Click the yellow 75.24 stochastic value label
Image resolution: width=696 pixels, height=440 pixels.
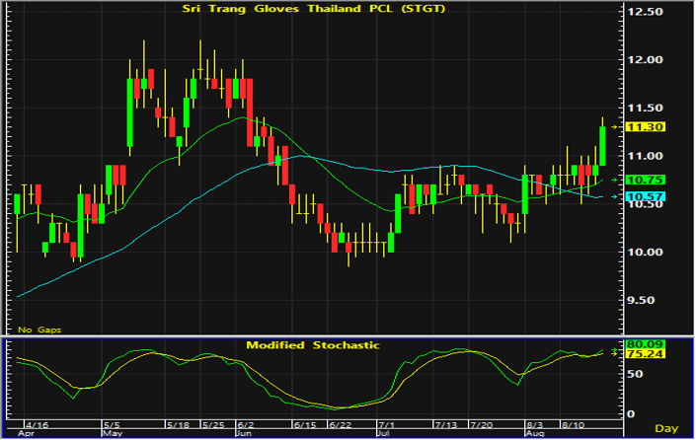click(645, 354)
